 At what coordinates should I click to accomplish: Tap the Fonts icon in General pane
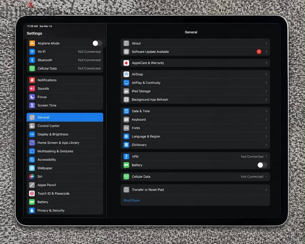tap(126, 128)
